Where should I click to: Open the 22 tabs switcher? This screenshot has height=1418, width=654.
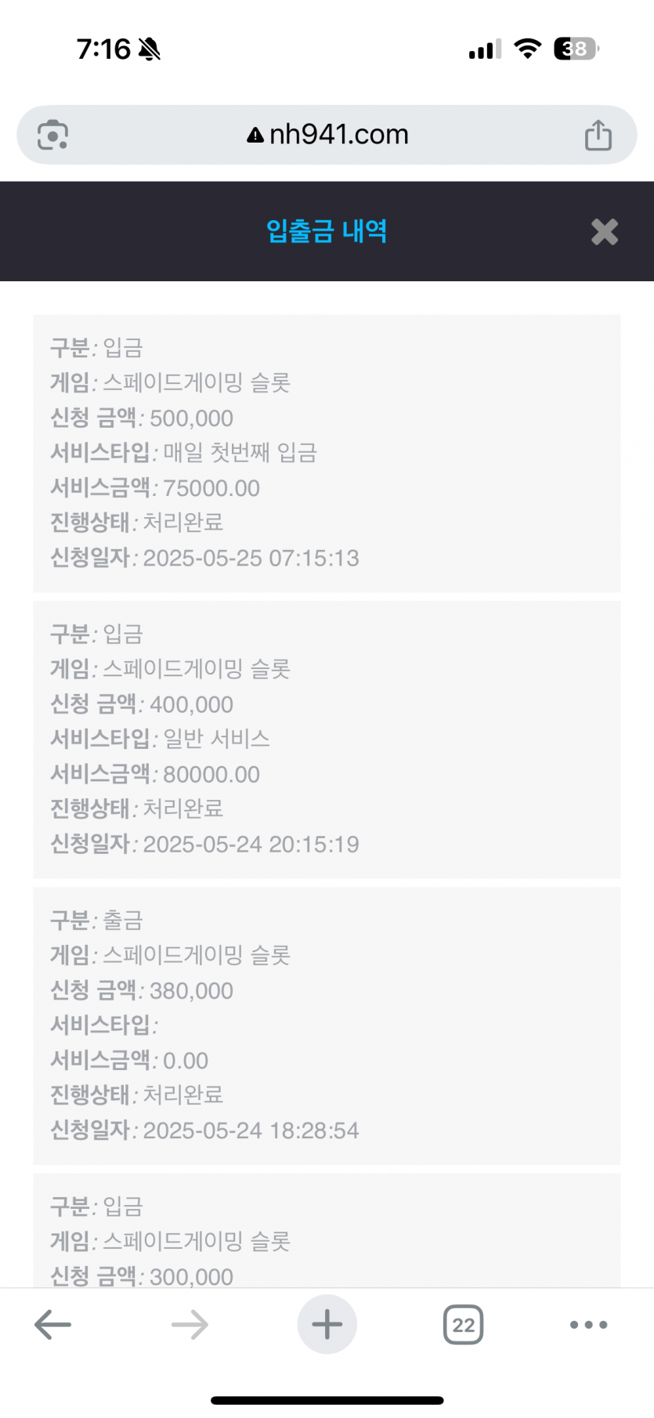click(x=464, y=1325)
